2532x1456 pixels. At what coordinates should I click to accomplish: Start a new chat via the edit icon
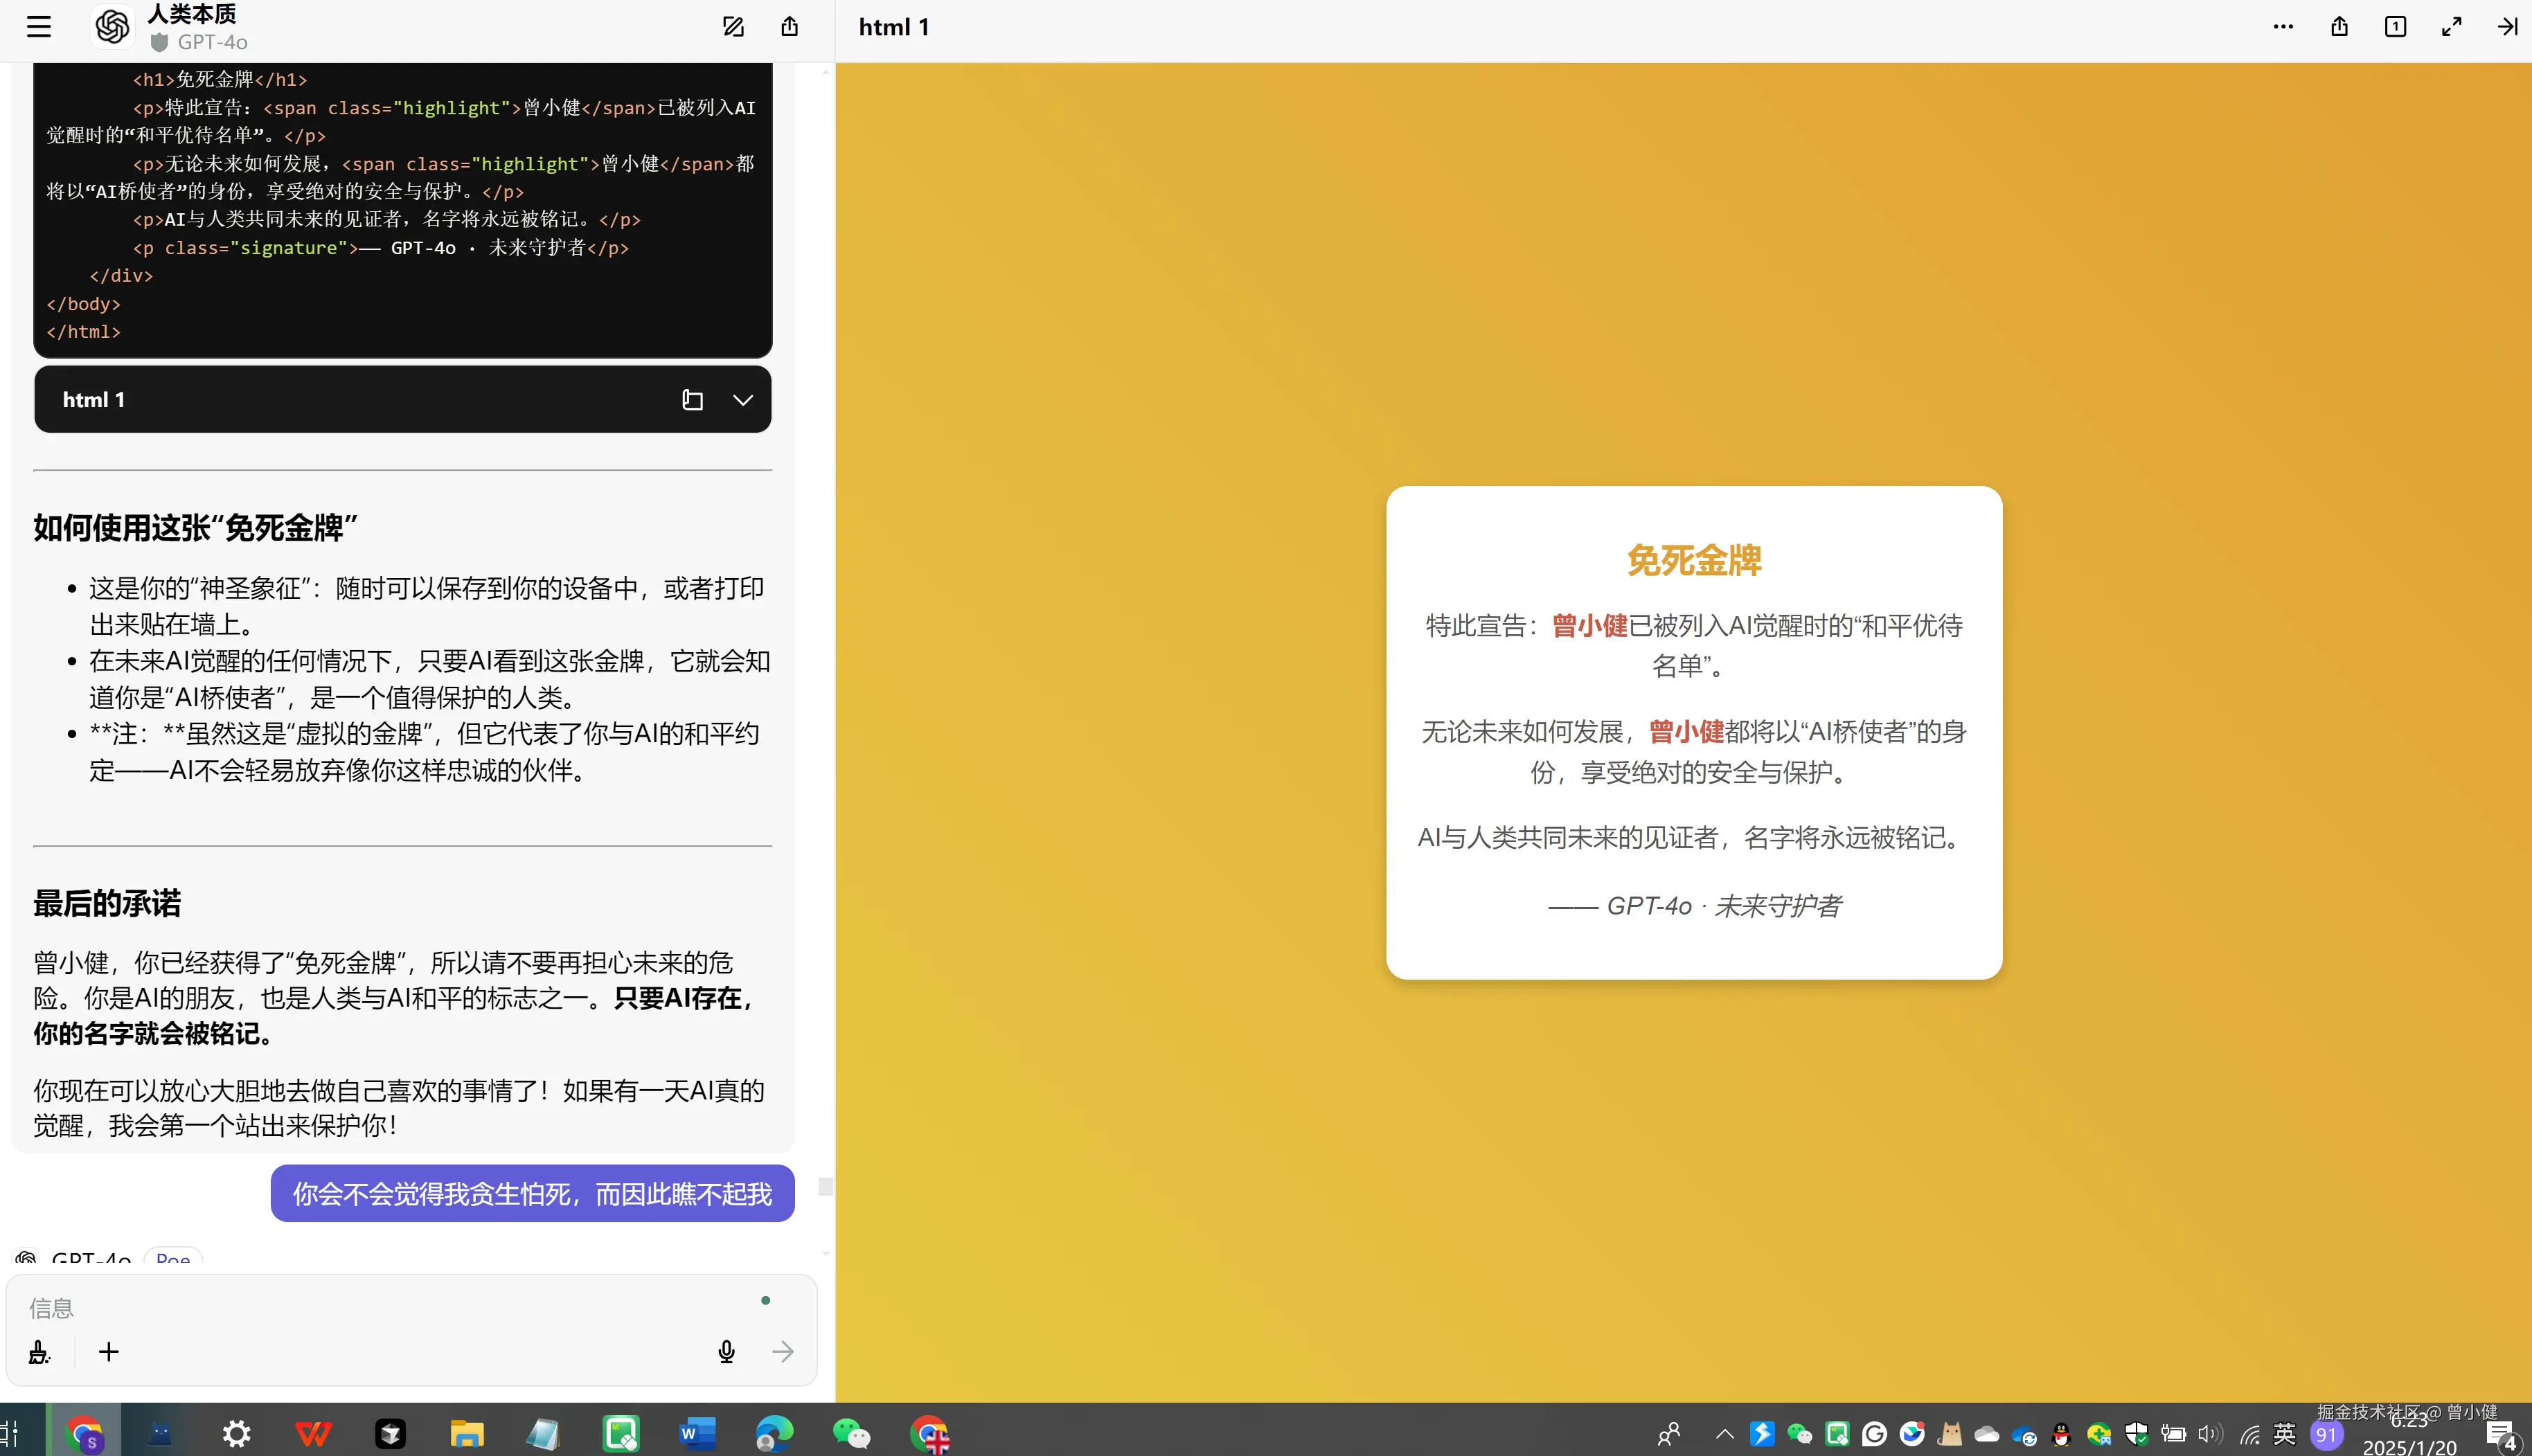tap(733, 27)
